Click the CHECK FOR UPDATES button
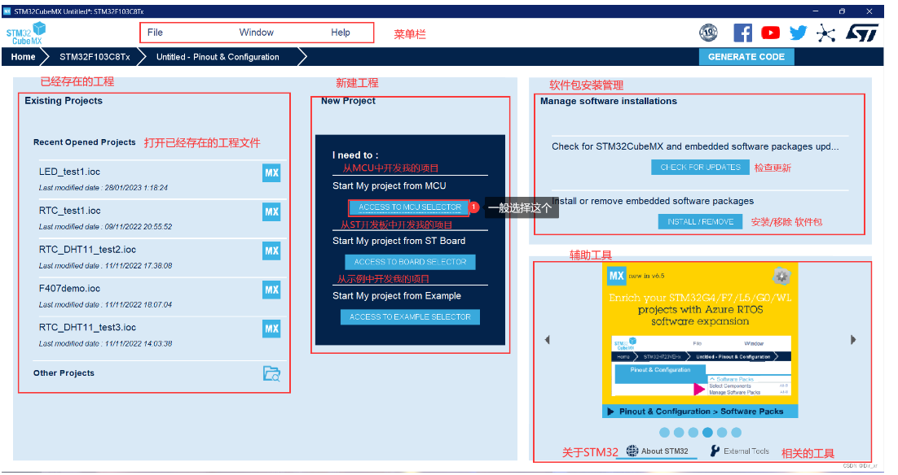Screen dimensions: 898x475 coord(700,167)
